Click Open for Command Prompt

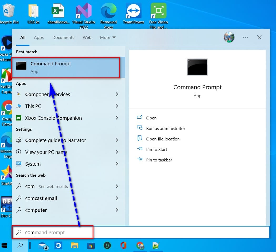pyautogui.click(x=151, y=118)
